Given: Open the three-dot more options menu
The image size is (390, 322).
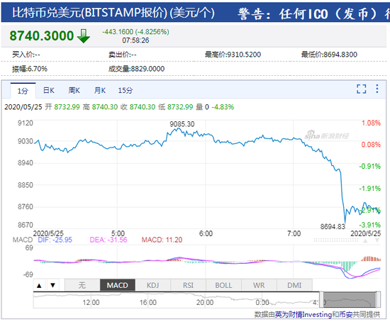Looking at the screenshot, I should 377,89.
